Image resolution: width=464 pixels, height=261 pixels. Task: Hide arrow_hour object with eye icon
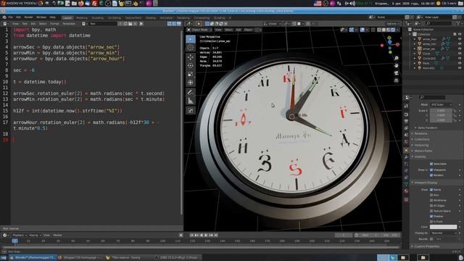click(x=460, y=39)
